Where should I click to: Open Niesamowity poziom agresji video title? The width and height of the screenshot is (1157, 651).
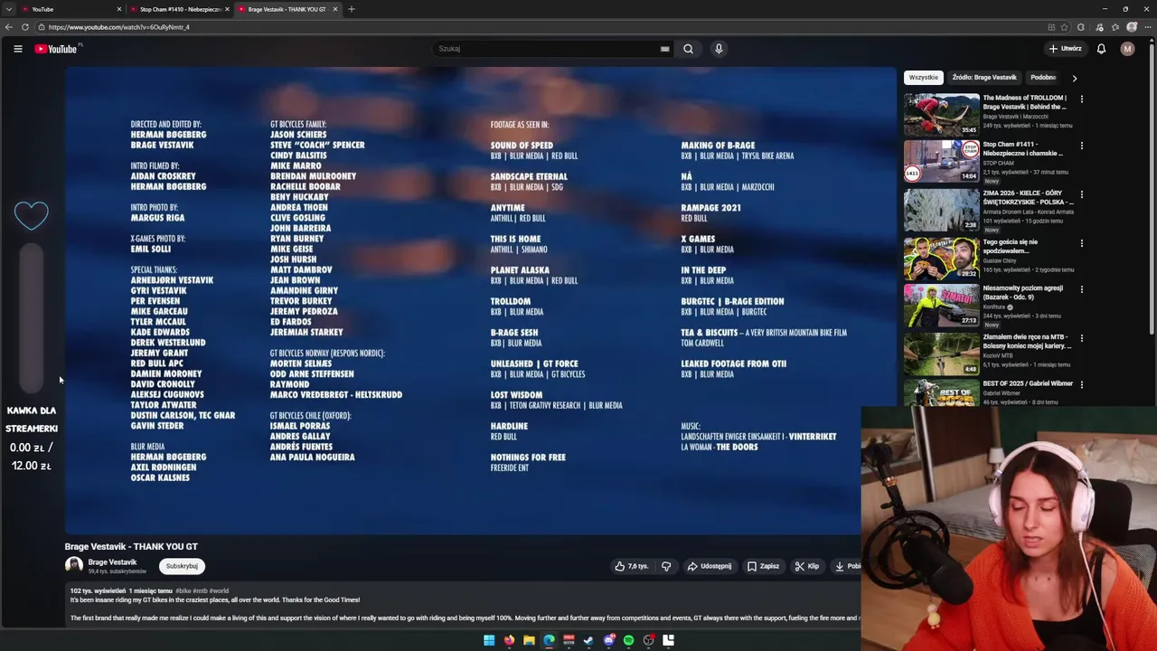1023,293
